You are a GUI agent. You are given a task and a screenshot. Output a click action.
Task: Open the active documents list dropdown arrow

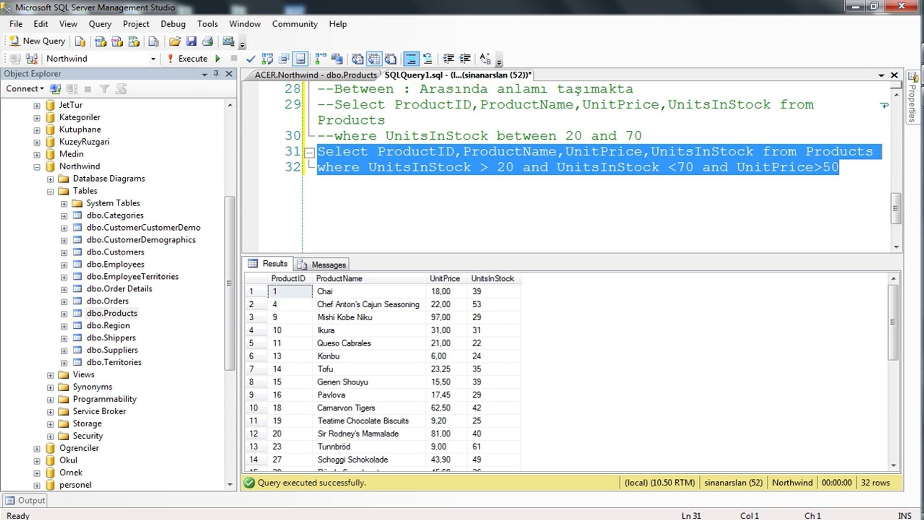pos(881,75)
